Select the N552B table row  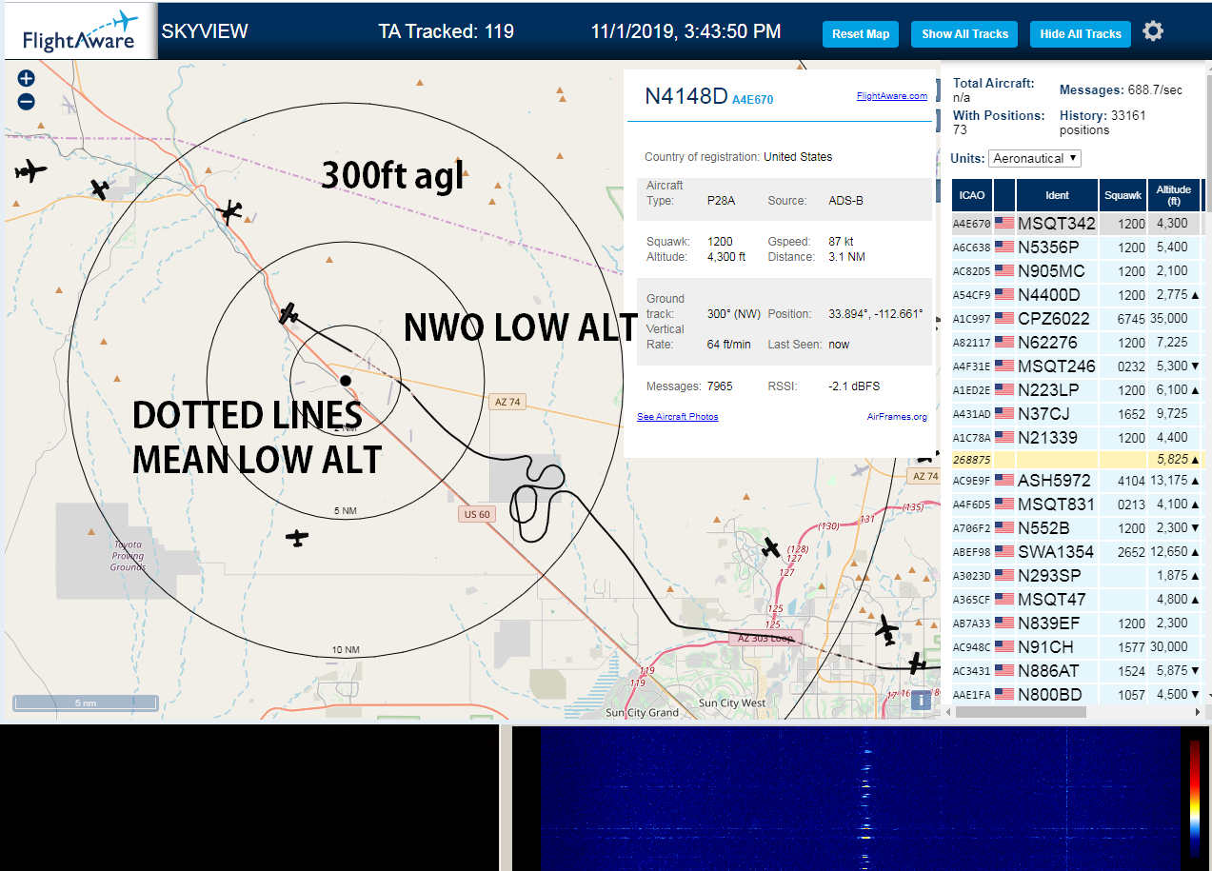coord(1077,528)
